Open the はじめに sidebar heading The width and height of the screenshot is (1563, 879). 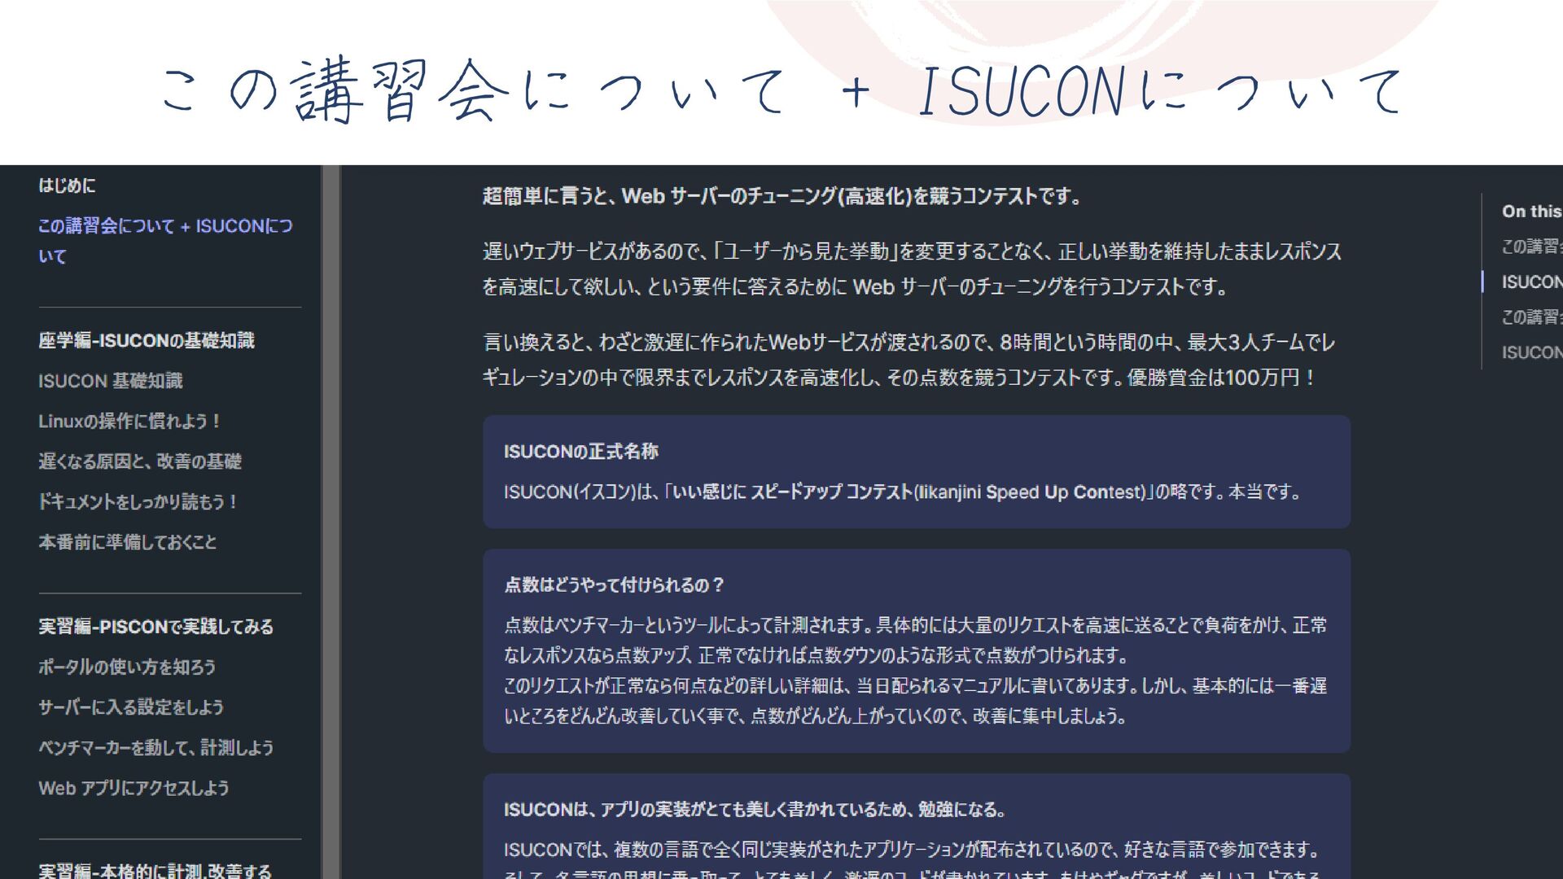coord(67,186)
